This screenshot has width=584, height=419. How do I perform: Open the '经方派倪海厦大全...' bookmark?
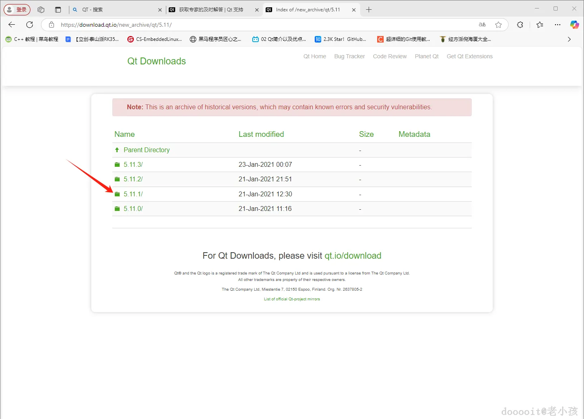[x=465, y=39]
